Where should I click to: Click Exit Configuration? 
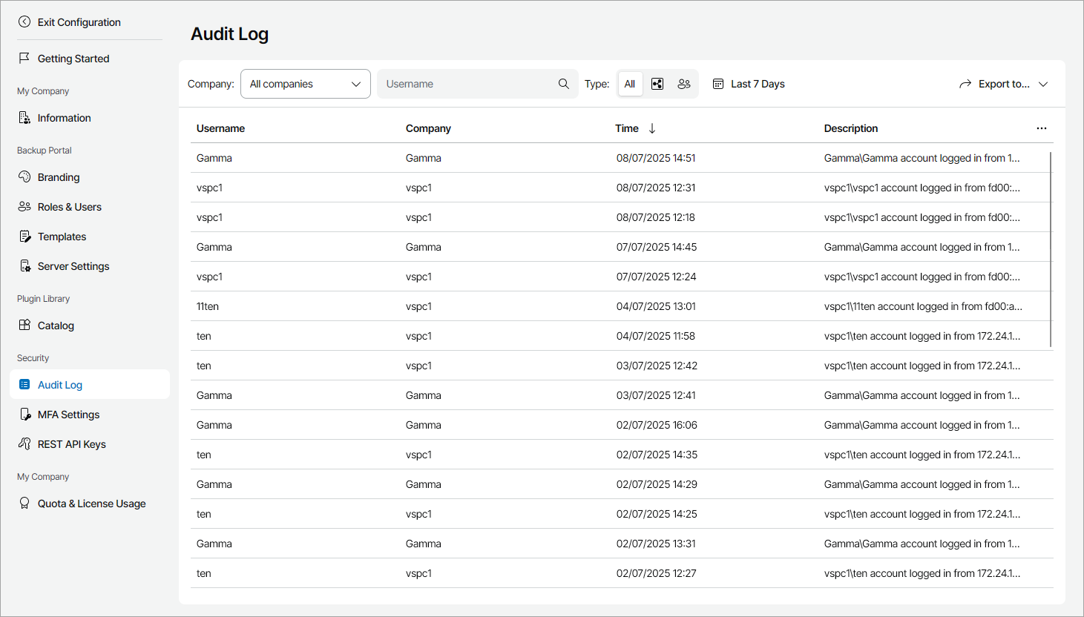[77, 22]
